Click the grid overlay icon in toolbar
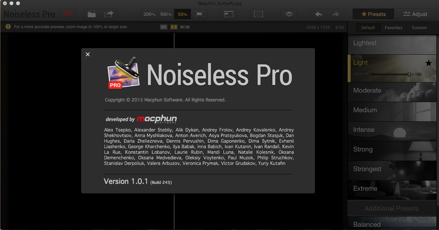Screen dimensions: 439x230 coord(258,14)
